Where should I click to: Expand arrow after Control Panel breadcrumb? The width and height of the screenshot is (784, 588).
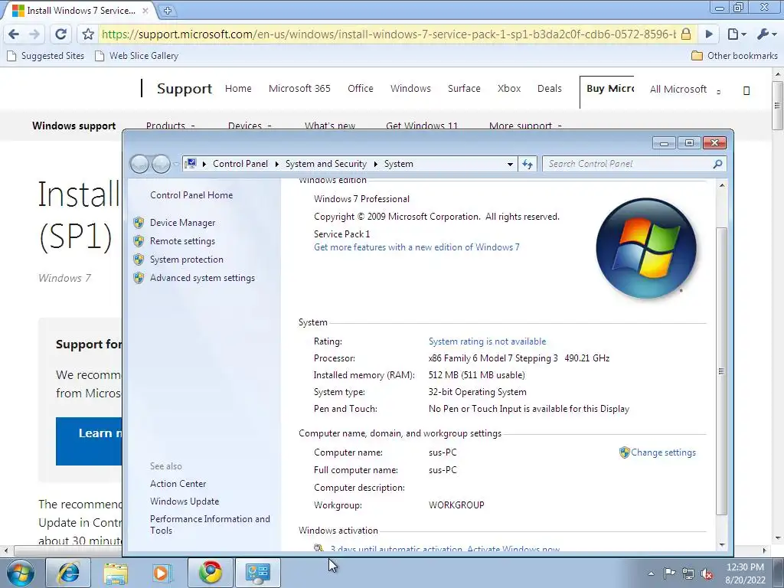click(276, 164)
